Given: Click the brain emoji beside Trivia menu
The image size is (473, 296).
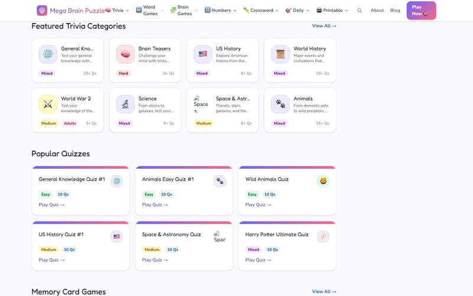Looking at the screenshot, I should click(108, 10).
